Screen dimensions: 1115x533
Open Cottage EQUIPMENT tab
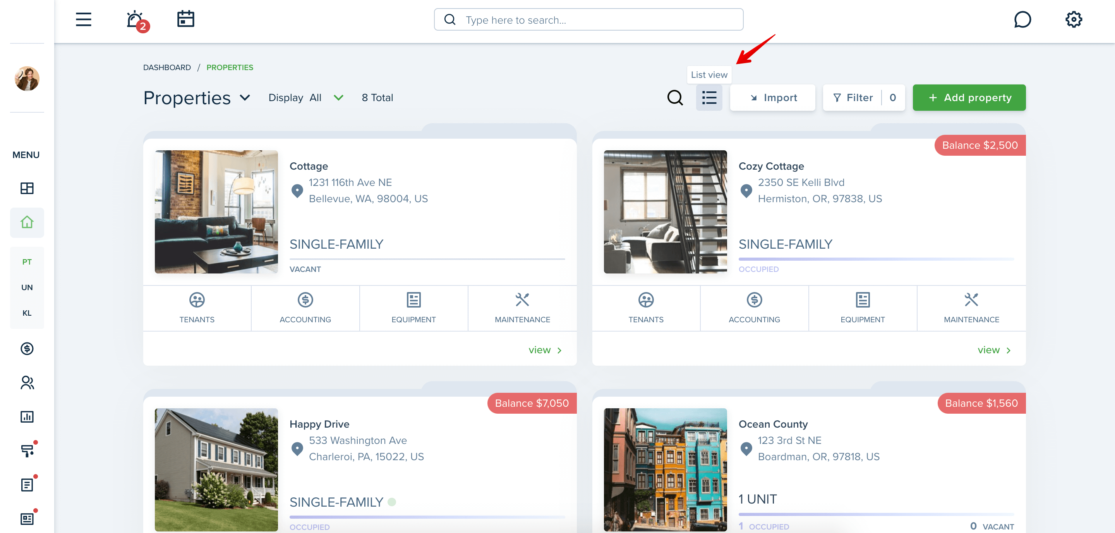414,308
